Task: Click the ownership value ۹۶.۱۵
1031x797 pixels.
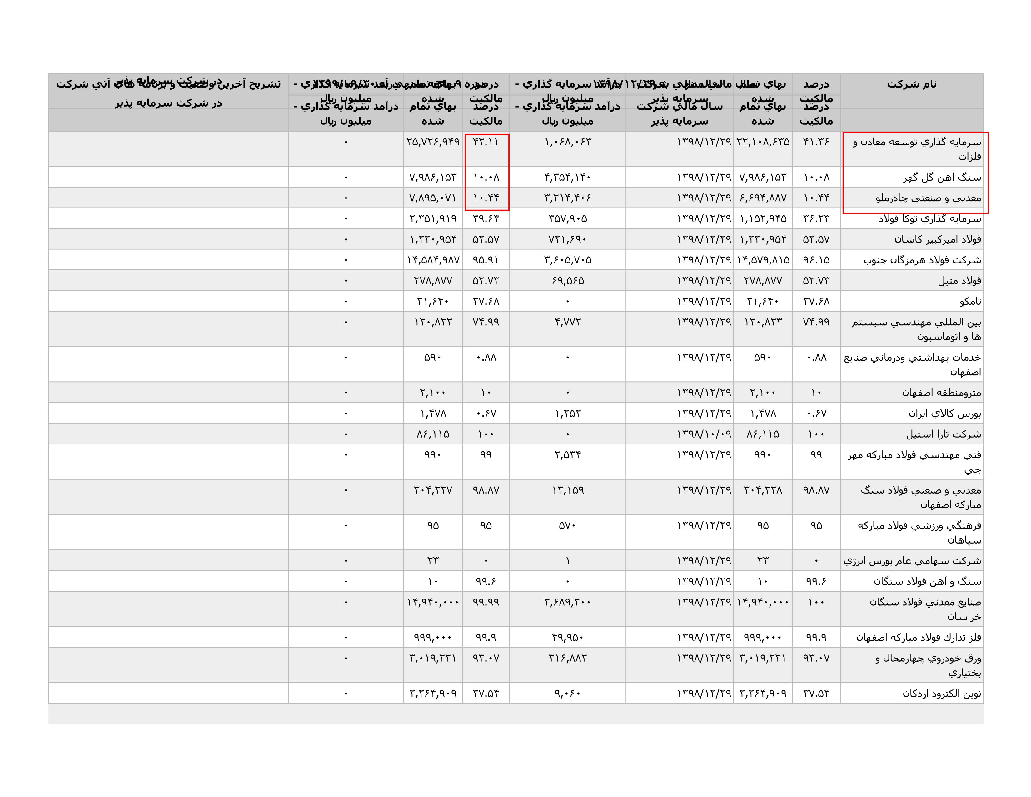Action: coord(816,260)
